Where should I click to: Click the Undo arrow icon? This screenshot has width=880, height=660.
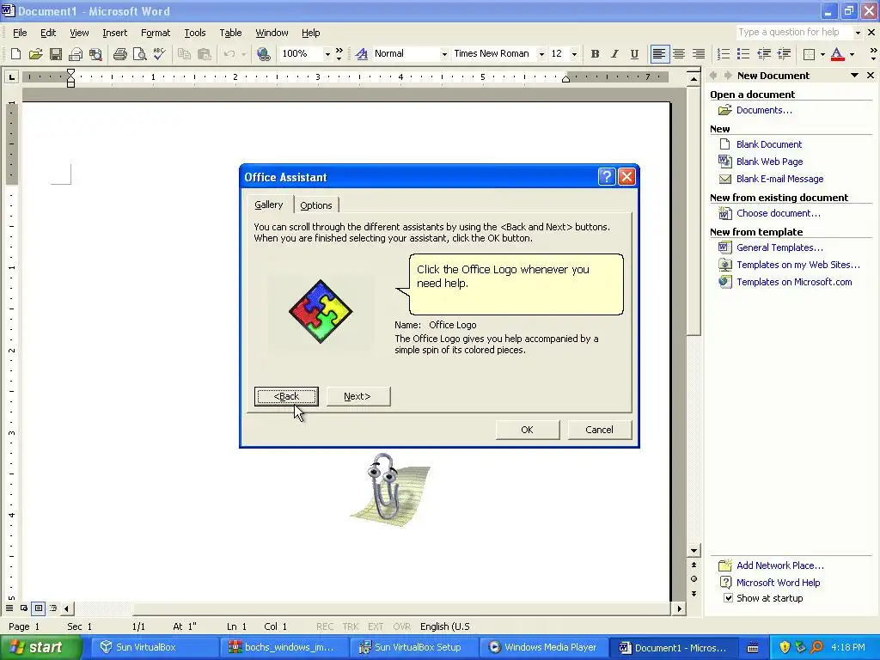229,54
